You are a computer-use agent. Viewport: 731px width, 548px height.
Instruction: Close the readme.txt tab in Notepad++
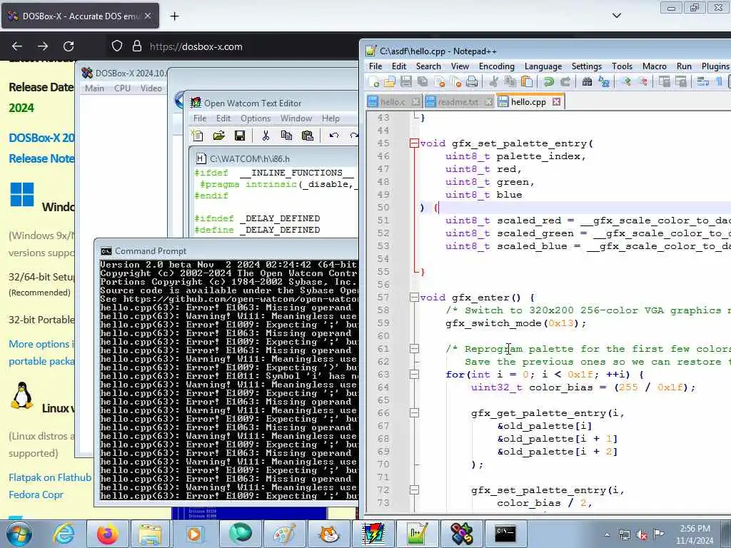coord(488,102)
